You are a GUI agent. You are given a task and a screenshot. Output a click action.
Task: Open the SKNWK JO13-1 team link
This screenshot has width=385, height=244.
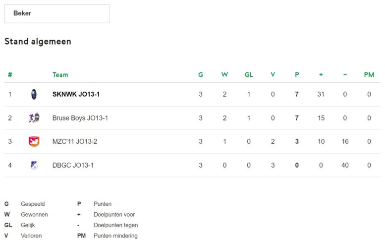[x=76, y=94]
